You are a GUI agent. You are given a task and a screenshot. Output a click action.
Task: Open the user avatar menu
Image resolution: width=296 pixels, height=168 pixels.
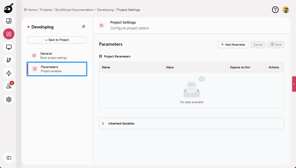(286, 10)
